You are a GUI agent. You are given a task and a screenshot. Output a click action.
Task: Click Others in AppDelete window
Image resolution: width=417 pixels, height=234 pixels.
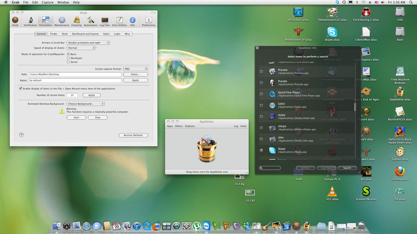click(x=179, y=126)
